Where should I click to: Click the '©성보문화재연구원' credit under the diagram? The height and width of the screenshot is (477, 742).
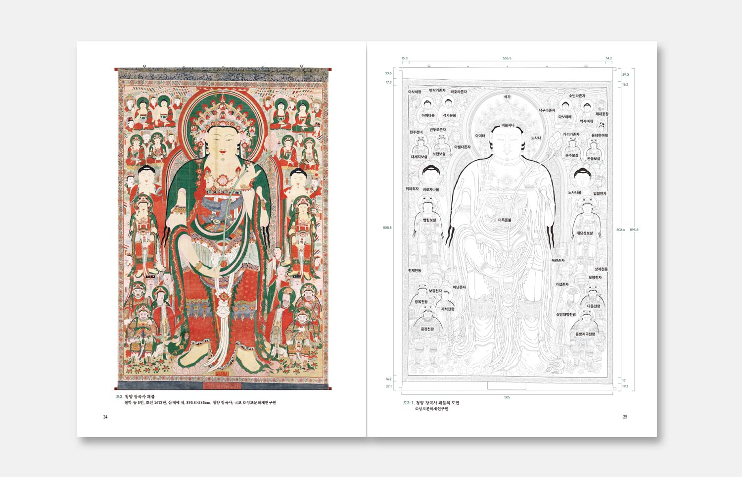tap(432, 409)
